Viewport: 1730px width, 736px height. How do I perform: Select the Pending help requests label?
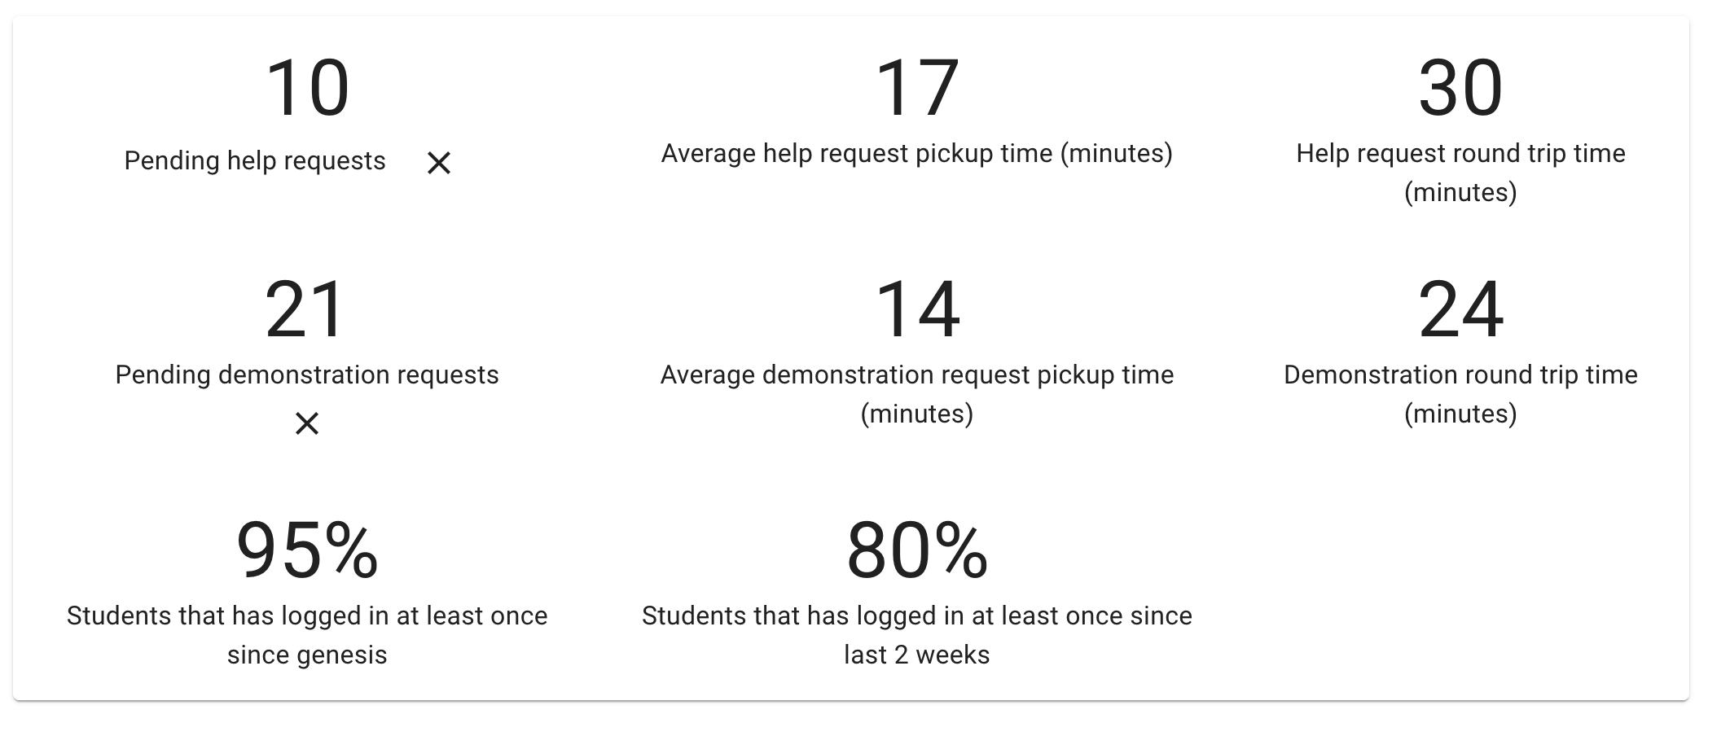255,161
